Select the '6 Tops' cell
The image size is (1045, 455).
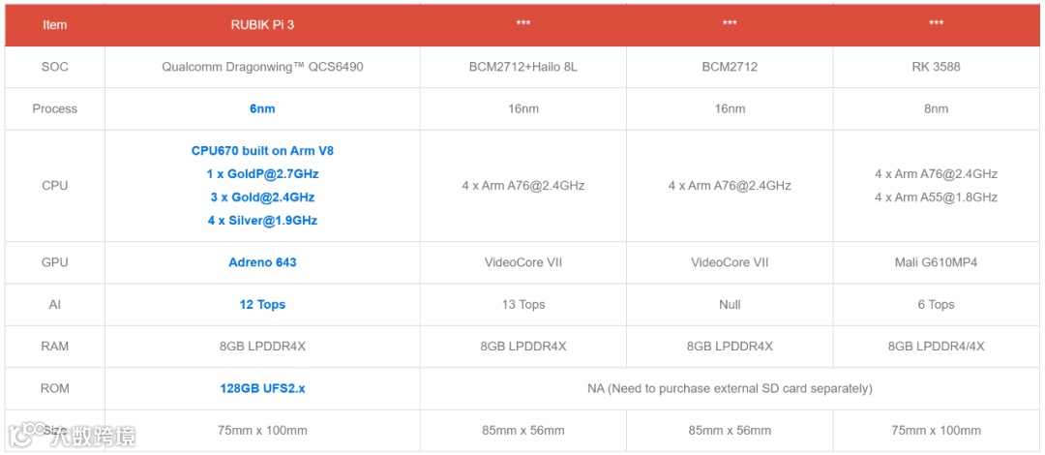click(937, 304)
